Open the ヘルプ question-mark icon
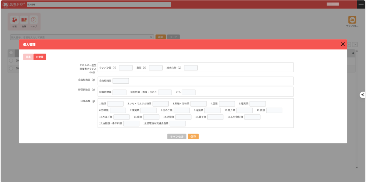The image size is (366, 182). coord(34,20)
